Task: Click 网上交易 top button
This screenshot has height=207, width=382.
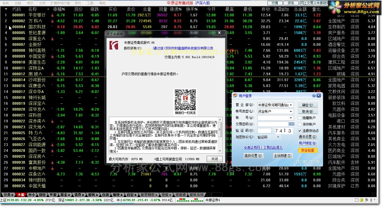Action: (307, 3)
